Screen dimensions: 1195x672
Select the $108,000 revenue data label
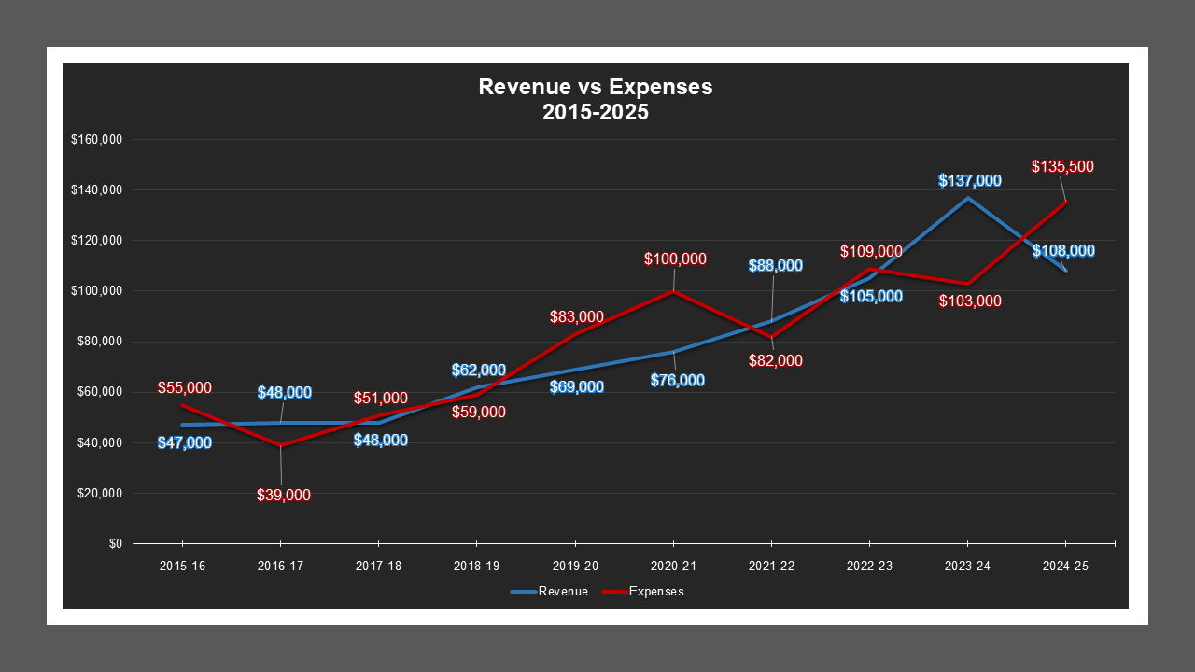click(x=1063, y=251)
